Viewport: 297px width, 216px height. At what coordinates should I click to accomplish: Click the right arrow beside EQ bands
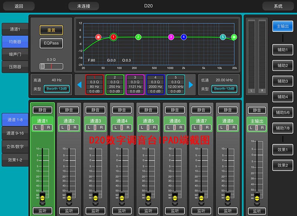click(191, 85)
